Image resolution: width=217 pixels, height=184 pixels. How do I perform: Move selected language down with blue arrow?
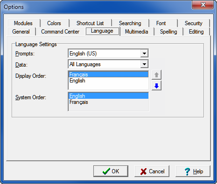[x=156, y=86]
